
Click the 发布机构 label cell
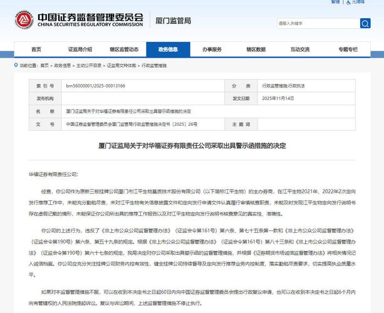45,99
